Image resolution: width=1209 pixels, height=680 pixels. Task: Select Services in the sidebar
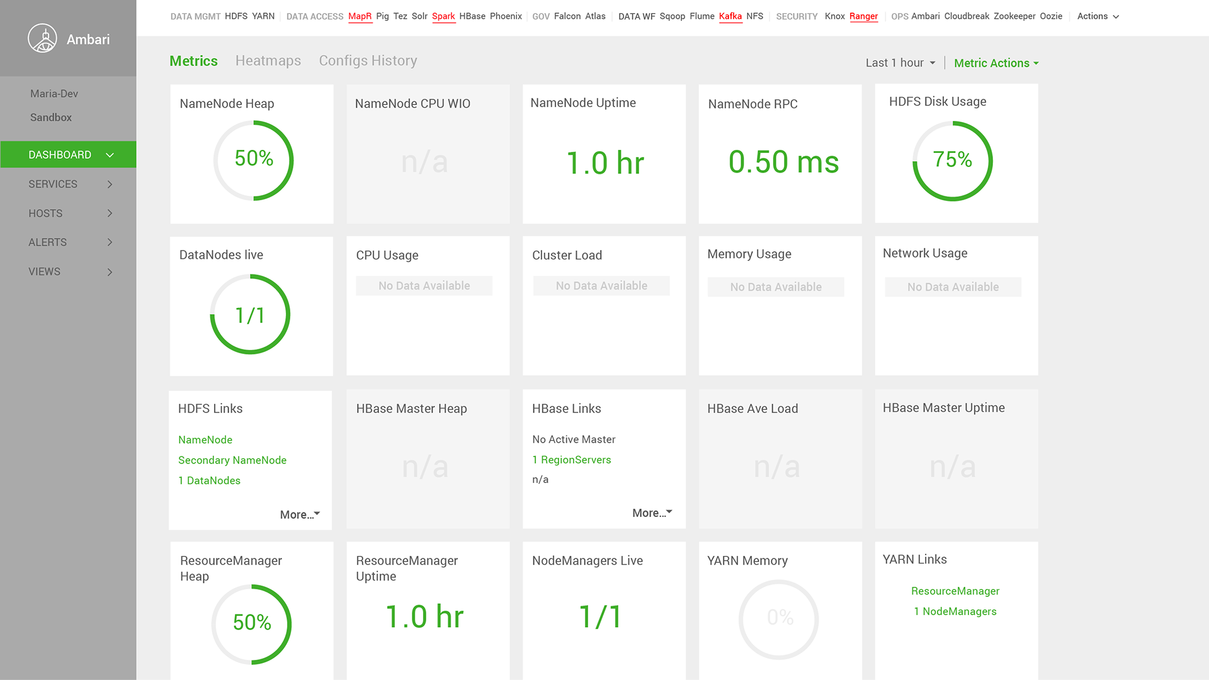53,184
